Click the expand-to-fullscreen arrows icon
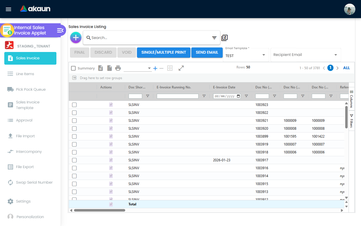This screenshot has width=361, height=226. (x=181, y=68)
